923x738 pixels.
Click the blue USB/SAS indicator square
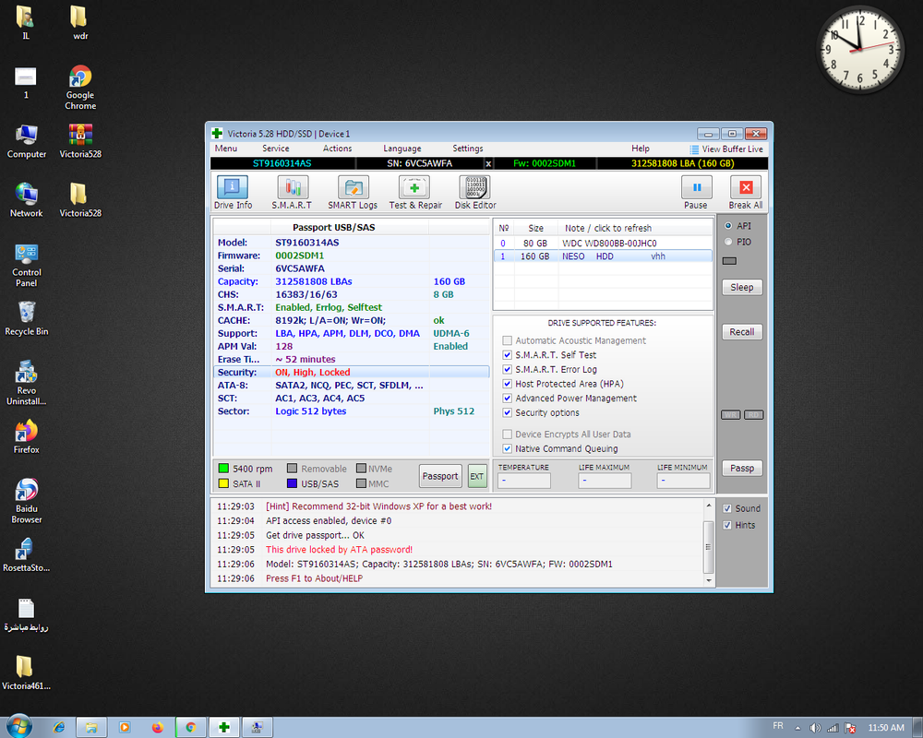tap(292, 483)
